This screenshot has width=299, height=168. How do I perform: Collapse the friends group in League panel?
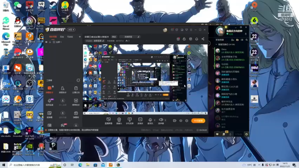pyautogui.click(x=216, y=44)
